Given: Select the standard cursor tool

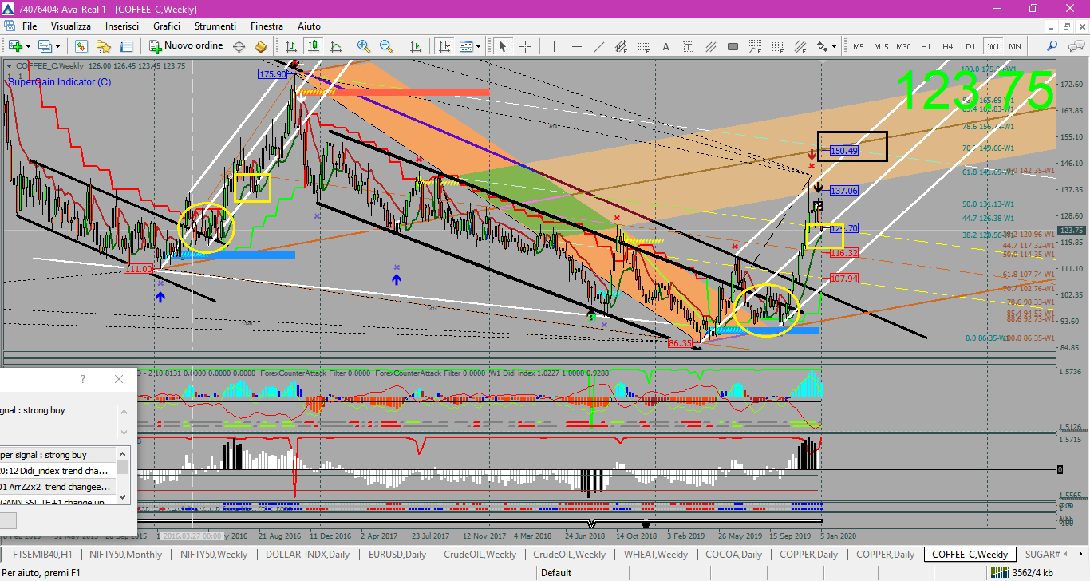Looking at the screenshot, I should (x=503, y=45).
